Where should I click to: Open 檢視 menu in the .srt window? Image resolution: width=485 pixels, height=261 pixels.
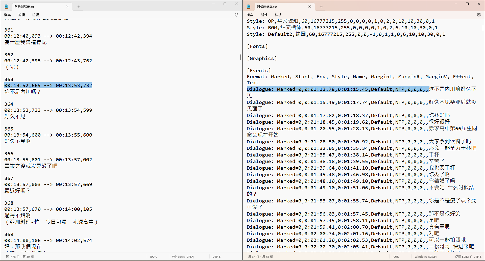coord(36,15)
